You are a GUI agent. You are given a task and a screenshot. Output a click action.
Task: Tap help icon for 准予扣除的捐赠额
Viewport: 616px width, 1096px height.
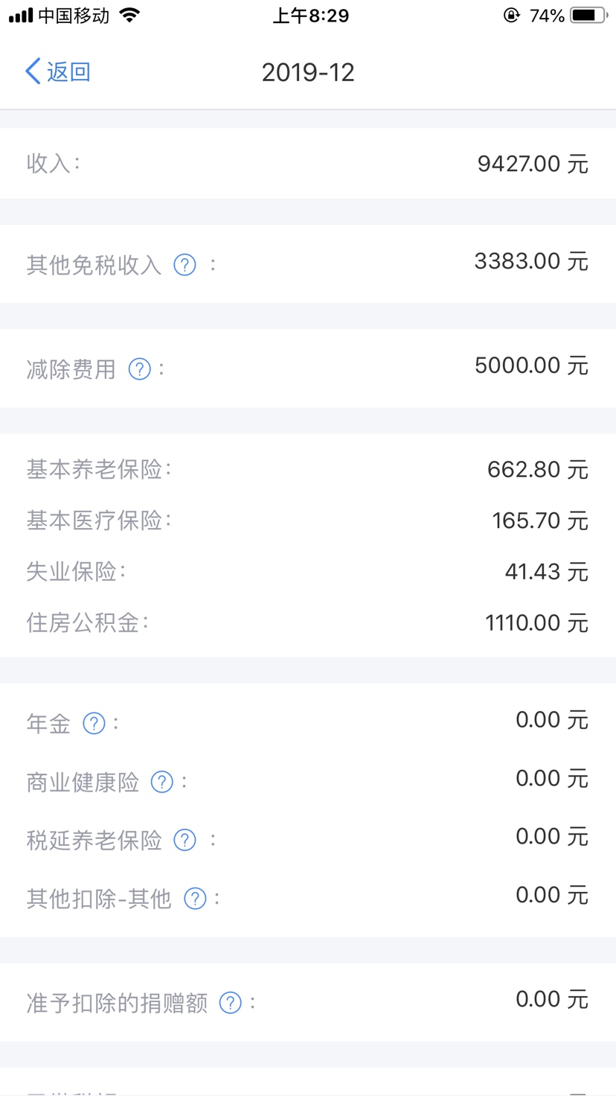(x=231, y=1003)
